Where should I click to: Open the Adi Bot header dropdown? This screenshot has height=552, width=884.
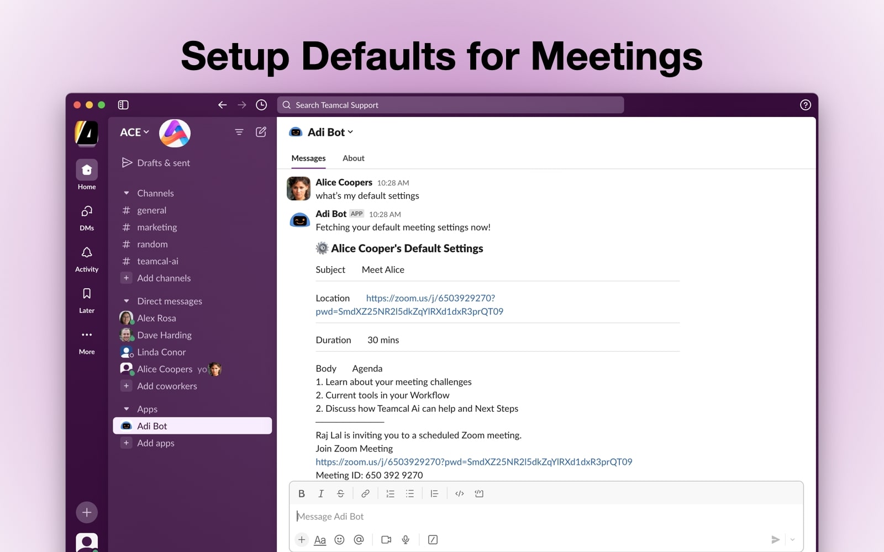point(330,132)
